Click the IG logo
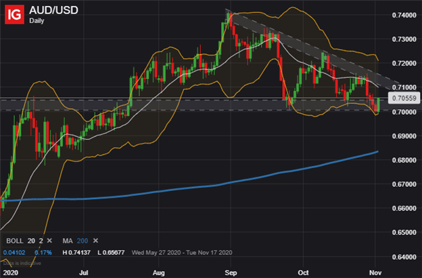 coord(14,14)
